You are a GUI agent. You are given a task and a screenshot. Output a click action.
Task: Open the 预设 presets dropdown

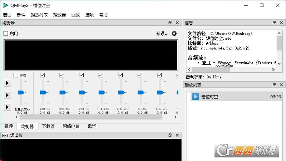162,34
